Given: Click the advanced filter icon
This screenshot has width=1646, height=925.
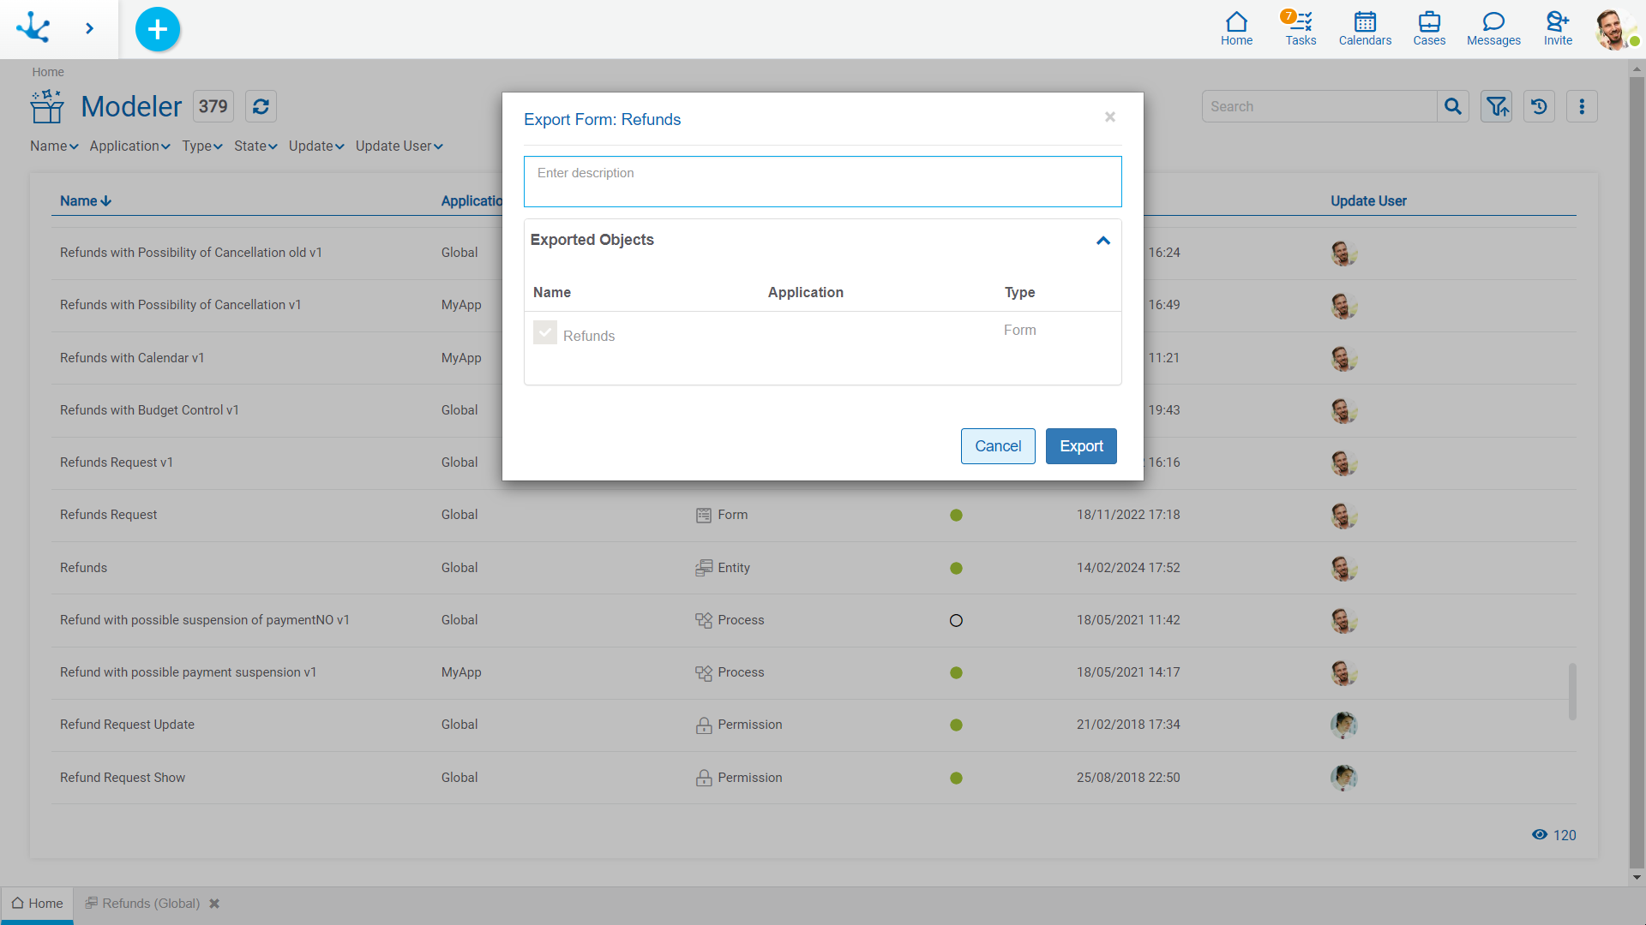Looking at the screenshot, I should click(1497, 106).
